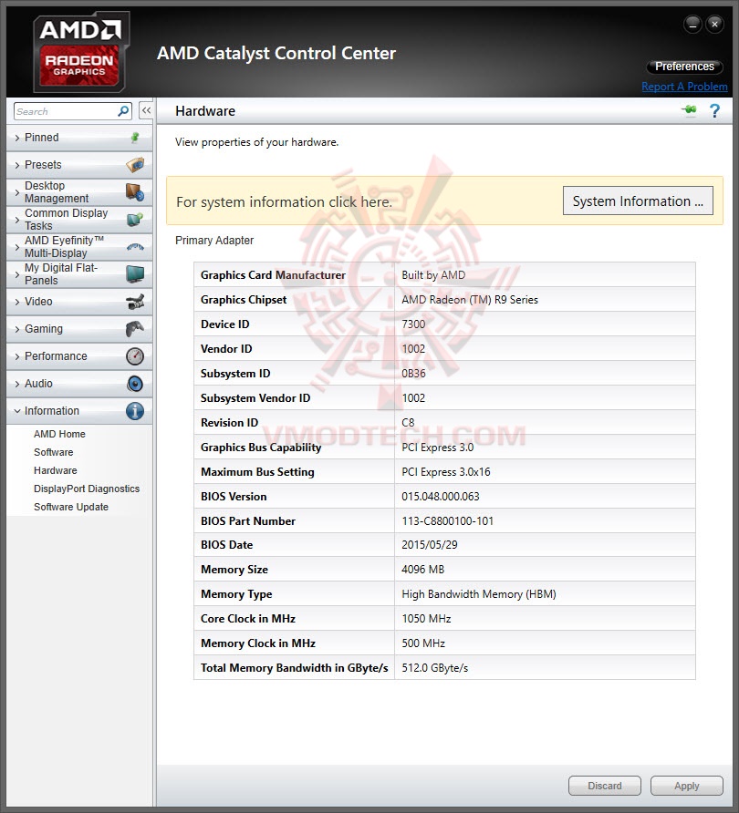Click the Gaming controller icon

pyautogui.click(x=135, y=329)
